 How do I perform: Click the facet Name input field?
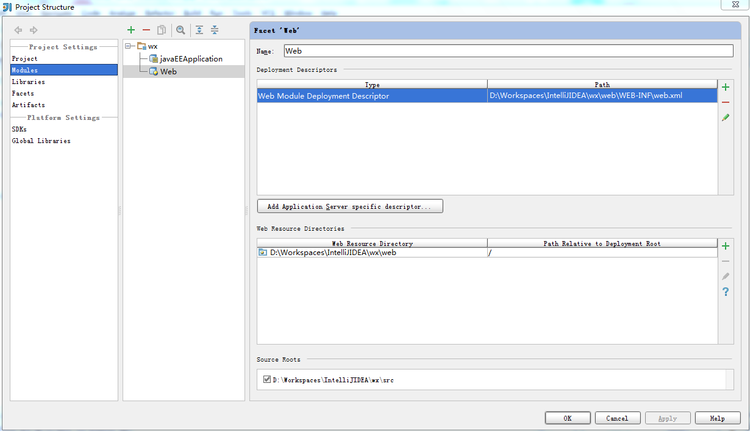(509, 51)
